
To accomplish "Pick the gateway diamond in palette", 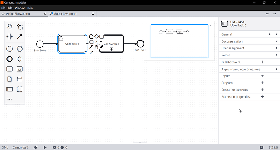I will (x=19, y=59).
